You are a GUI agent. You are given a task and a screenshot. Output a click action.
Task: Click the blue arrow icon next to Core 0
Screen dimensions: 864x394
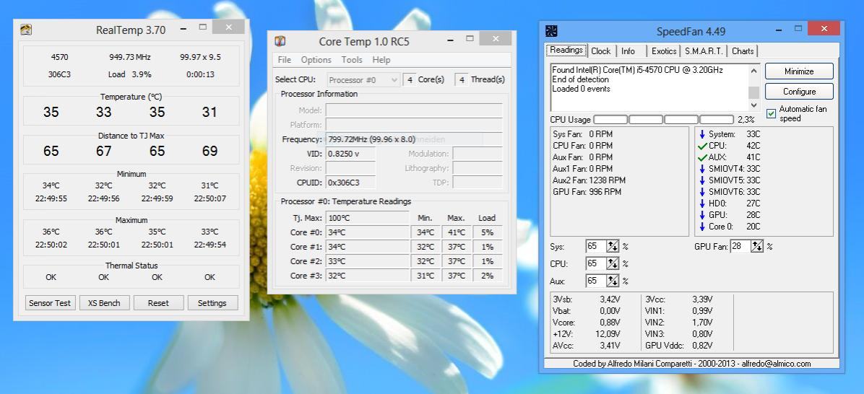coord(702,227)
